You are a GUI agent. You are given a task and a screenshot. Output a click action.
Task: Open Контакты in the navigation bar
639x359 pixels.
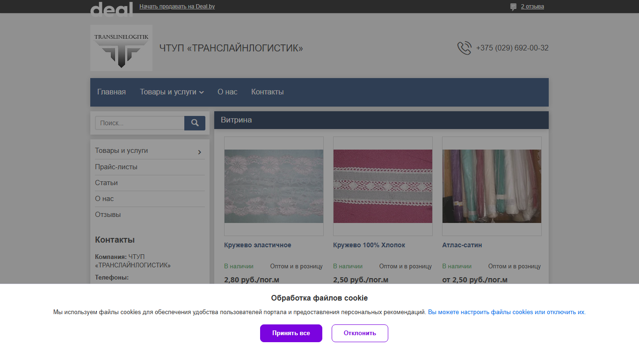tap(268, 92)
